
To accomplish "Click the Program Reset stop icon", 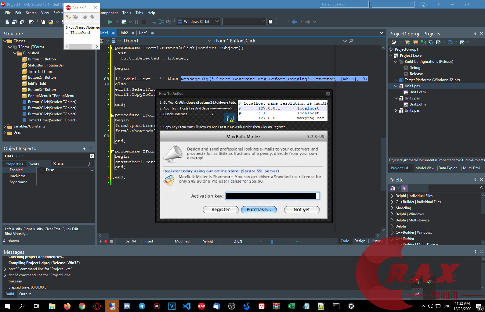I will (144, 22).
